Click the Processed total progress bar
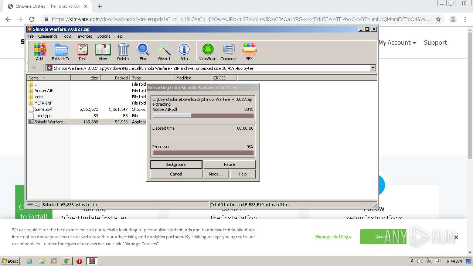The image size is (473, 266). click(x=203, y=153)
